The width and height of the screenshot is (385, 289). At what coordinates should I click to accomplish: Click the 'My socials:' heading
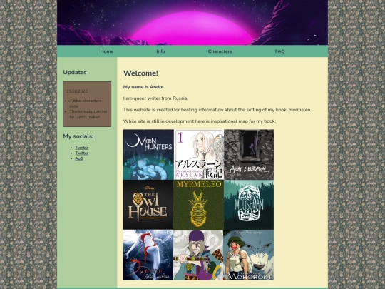pos(78,136)
